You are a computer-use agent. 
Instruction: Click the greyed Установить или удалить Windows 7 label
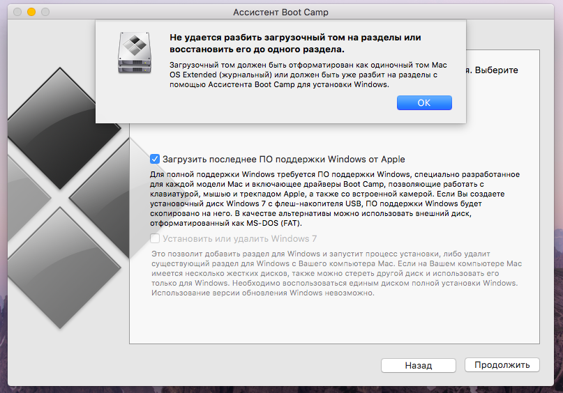pyautogui.click(x=239, y=239)
